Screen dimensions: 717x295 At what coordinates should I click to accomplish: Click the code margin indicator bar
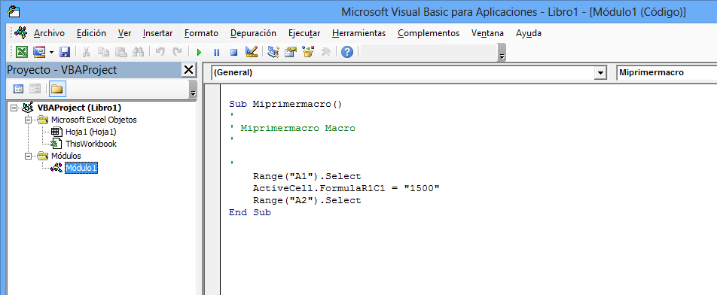click(x=212, y=190)
